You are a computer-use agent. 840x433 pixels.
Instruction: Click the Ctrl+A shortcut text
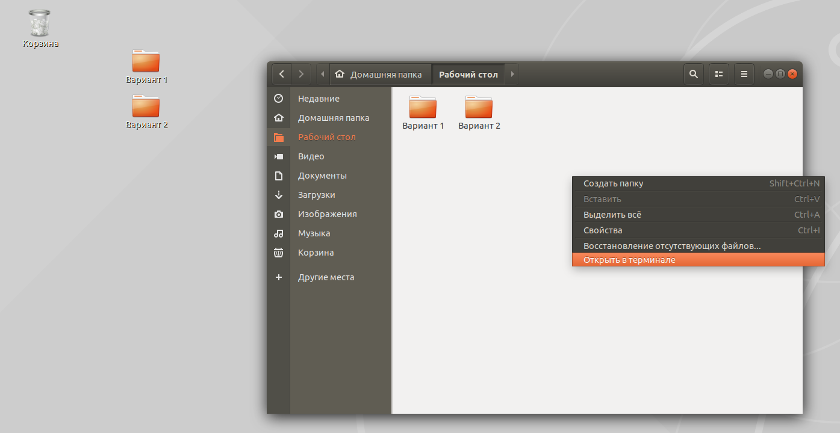click(x=807, y=215)
